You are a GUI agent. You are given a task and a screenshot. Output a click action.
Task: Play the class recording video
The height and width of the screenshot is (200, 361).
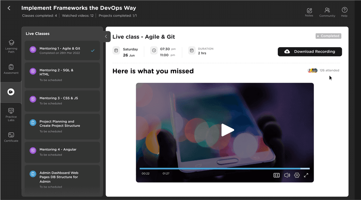click(227, 130)
